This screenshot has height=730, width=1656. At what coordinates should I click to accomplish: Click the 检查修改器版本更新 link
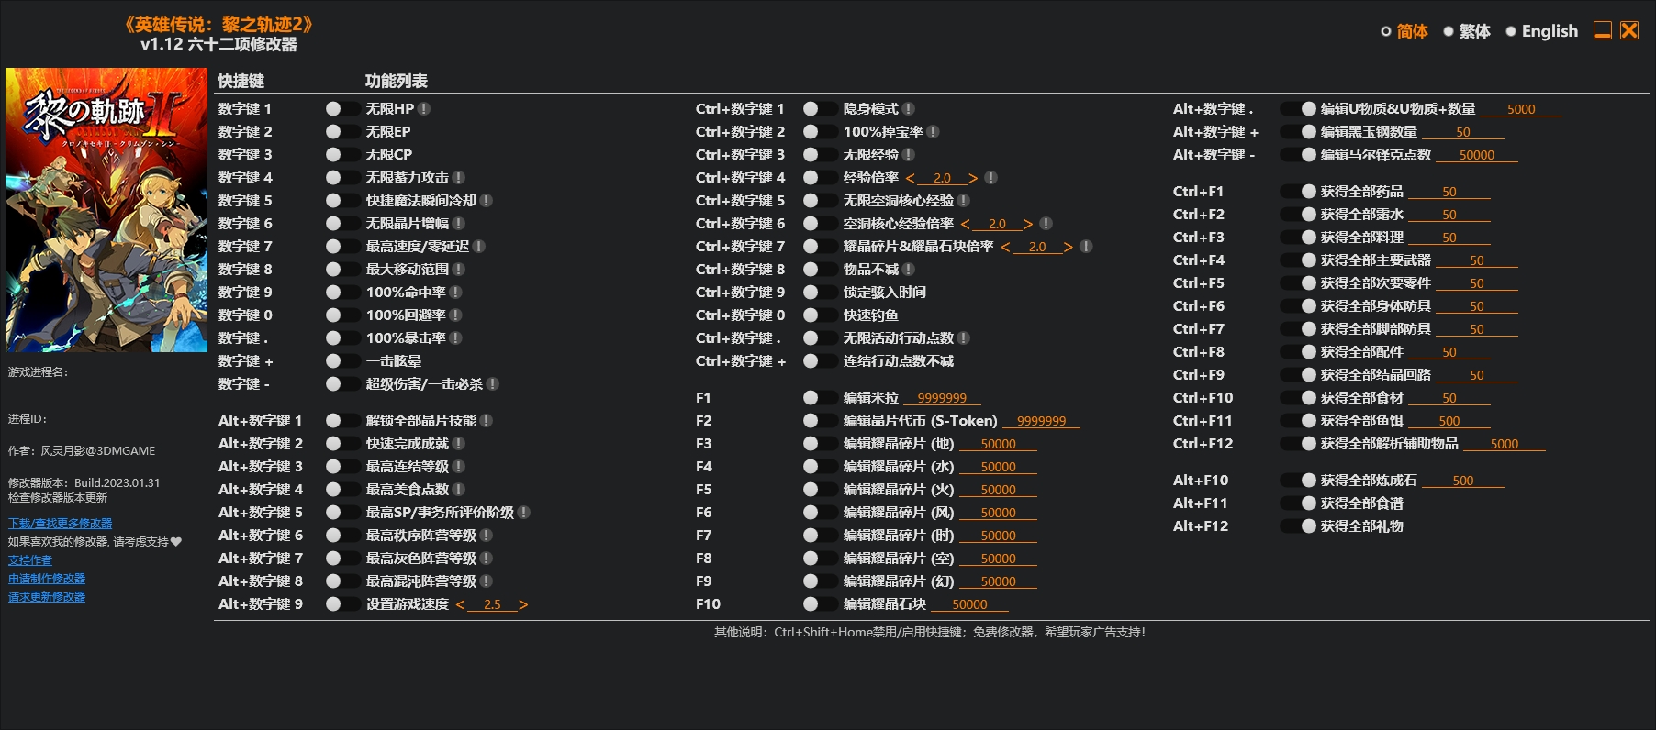tap(58, 498)
